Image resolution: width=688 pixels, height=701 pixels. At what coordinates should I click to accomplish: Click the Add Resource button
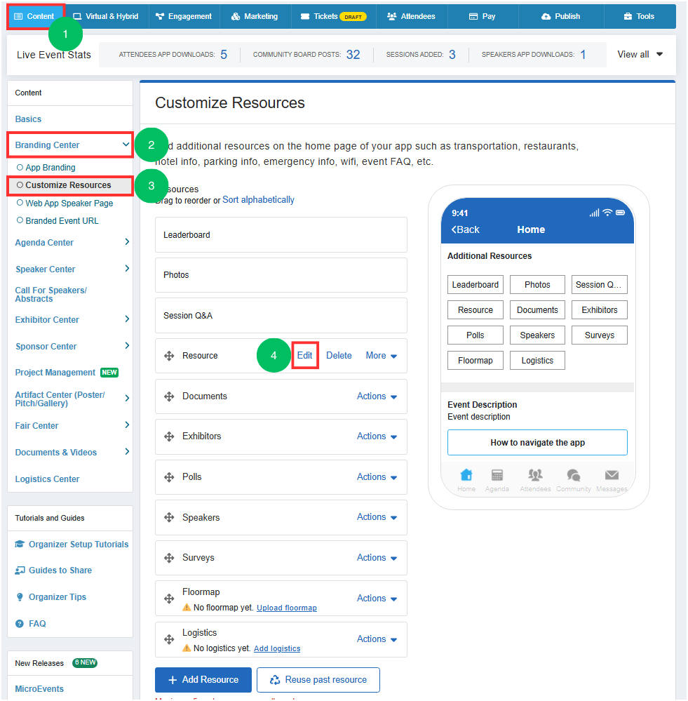point(203,680)
